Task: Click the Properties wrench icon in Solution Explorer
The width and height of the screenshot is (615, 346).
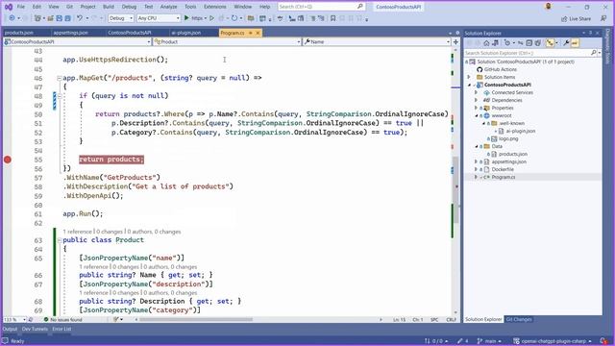Action: [566, 43]
